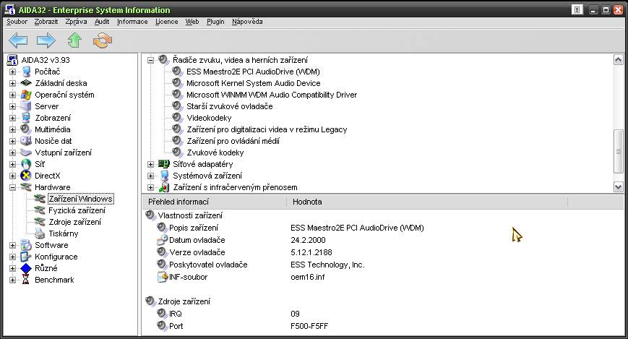Select Starší zvukové ovladače item
Image resolution: width=628 pixels, height=339 pixels.
(x=230, y=106)
